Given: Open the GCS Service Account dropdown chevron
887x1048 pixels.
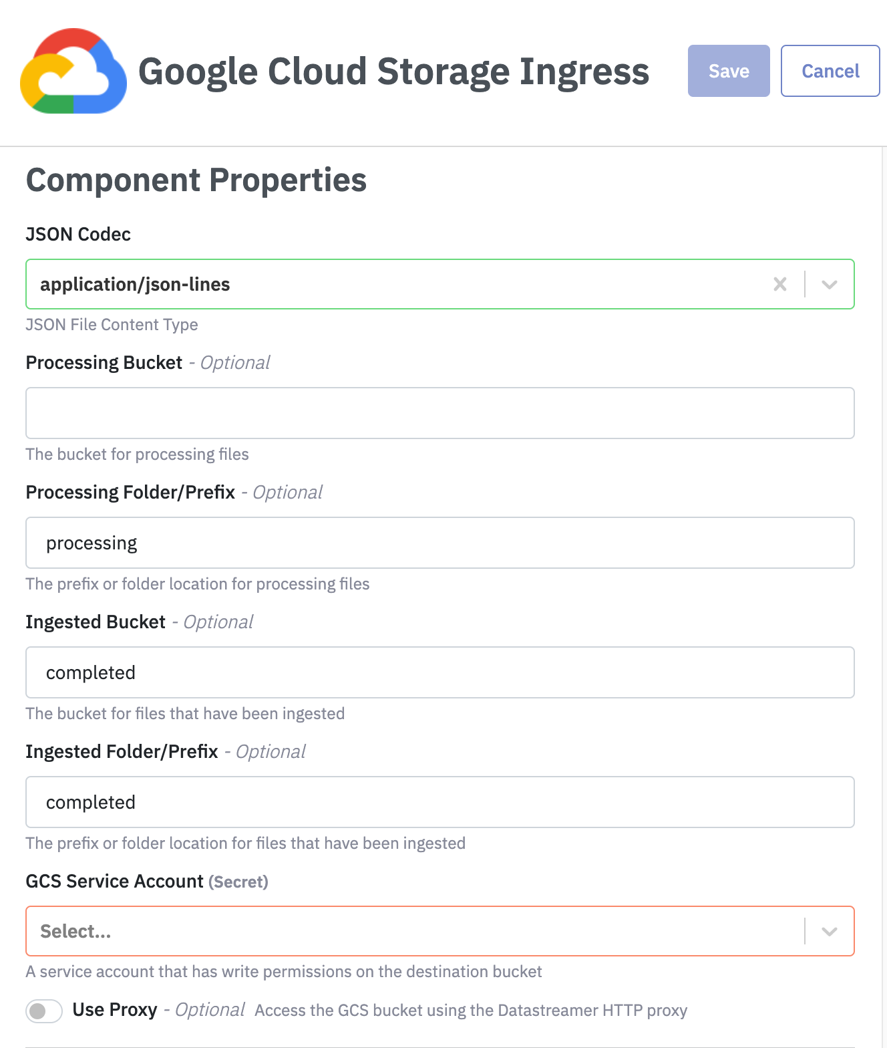Looking at the screenshot, I should coord(829,931).
